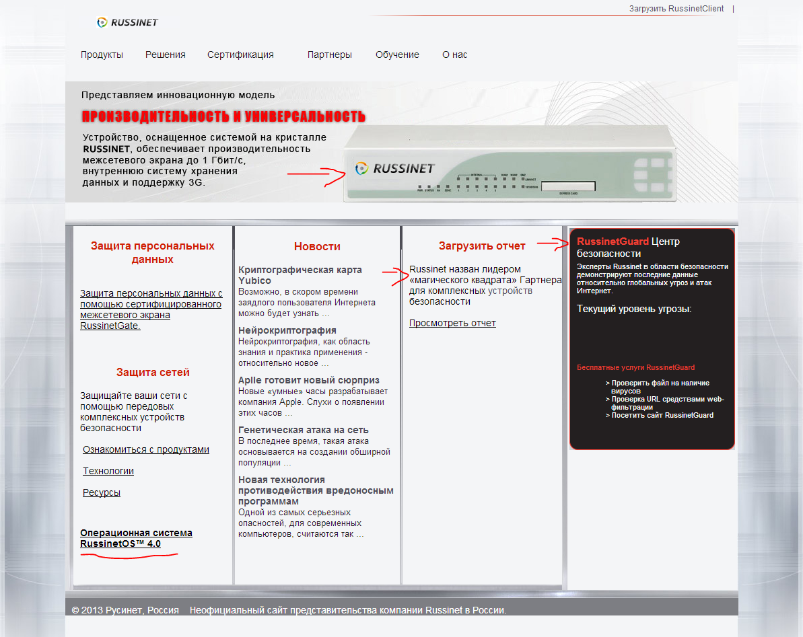Viewport: 803px width, 637px height.
Task: Click the © 2013 Русинет, Россия footer text
Action: pos(125,610)
